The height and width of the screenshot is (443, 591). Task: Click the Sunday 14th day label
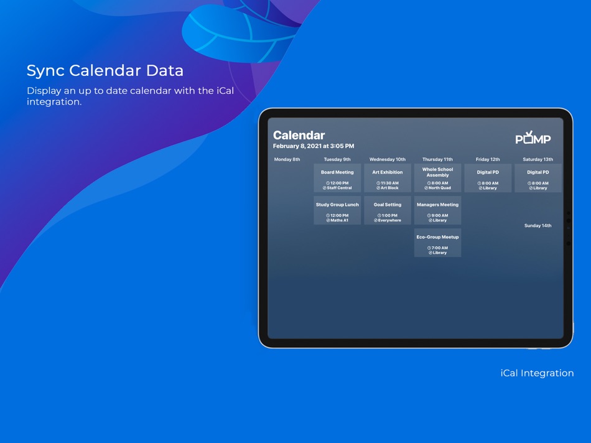538,226
